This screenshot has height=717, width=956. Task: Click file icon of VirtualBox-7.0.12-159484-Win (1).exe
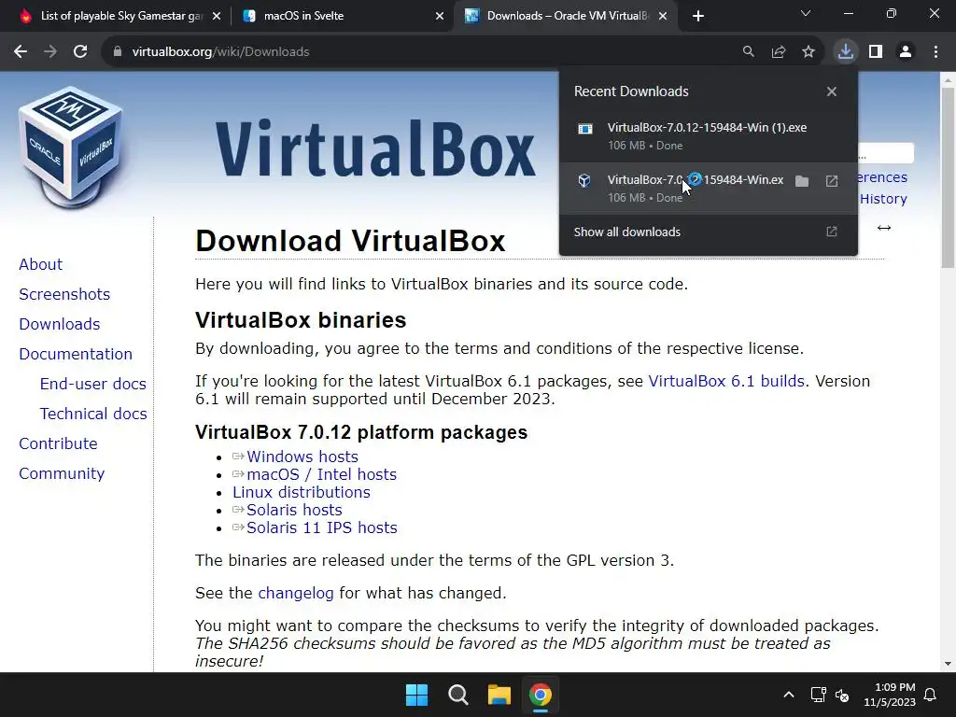click(584, 129)
